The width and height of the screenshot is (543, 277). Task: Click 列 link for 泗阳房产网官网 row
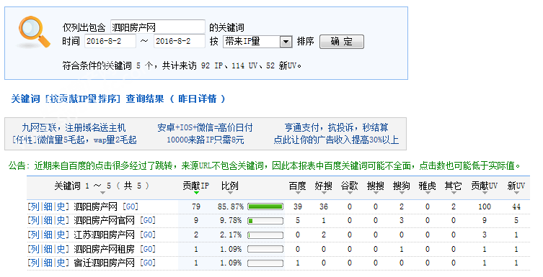pyautogui.click(x=35, y=220)
